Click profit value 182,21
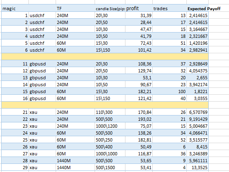 (139, 91)
